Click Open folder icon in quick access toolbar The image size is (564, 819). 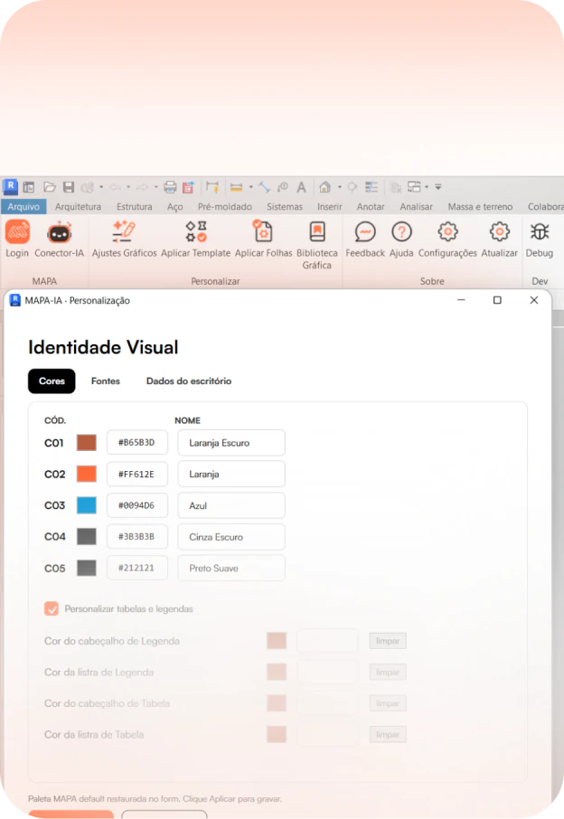(49, 187)
